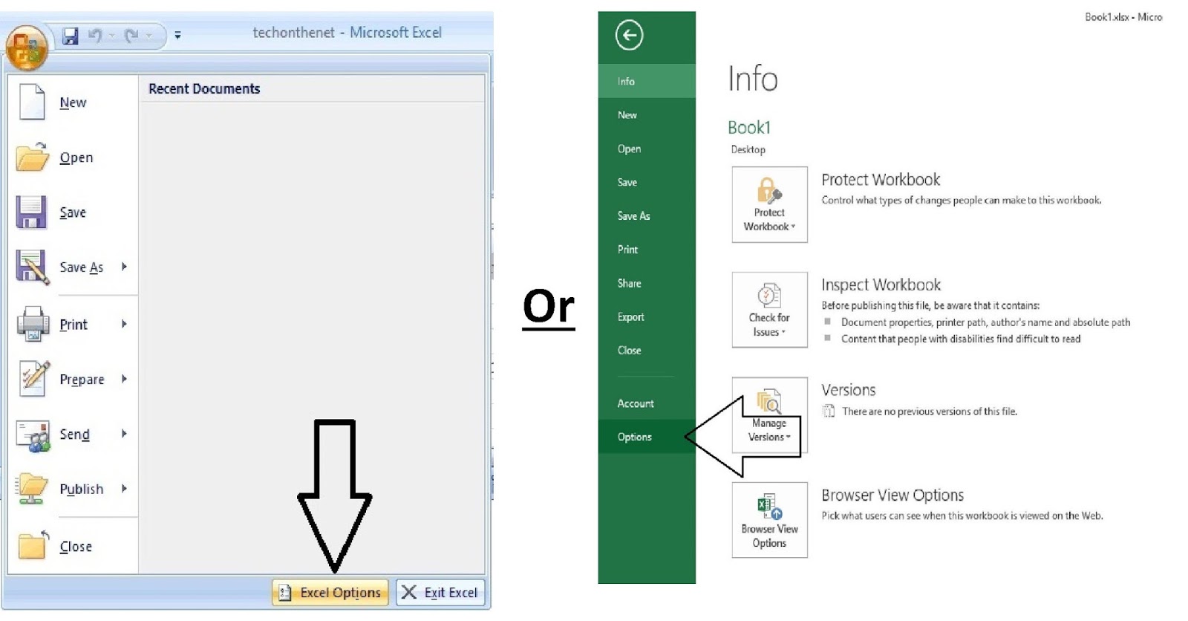
Task: Click the Desktop location text under Book1
Action: click(x=748, y=149)
